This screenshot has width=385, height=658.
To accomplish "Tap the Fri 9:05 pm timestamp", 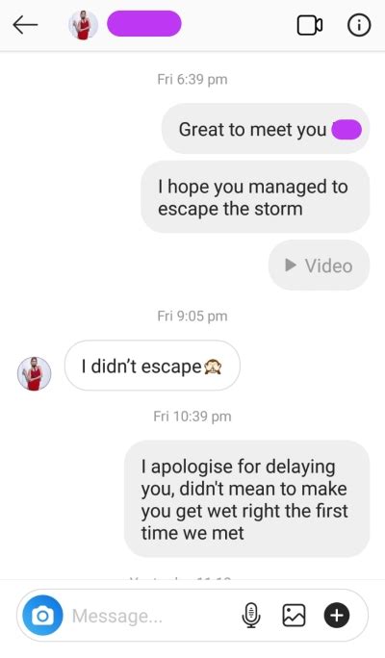I will [x=192, y=316].
